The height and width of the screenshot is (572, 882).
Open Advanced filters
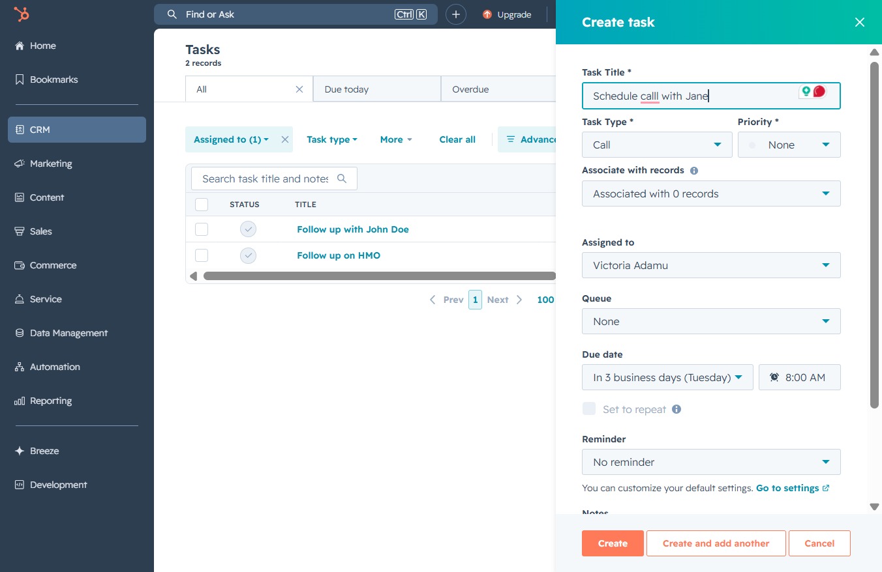pyautogui.click(x=527, y=139)
